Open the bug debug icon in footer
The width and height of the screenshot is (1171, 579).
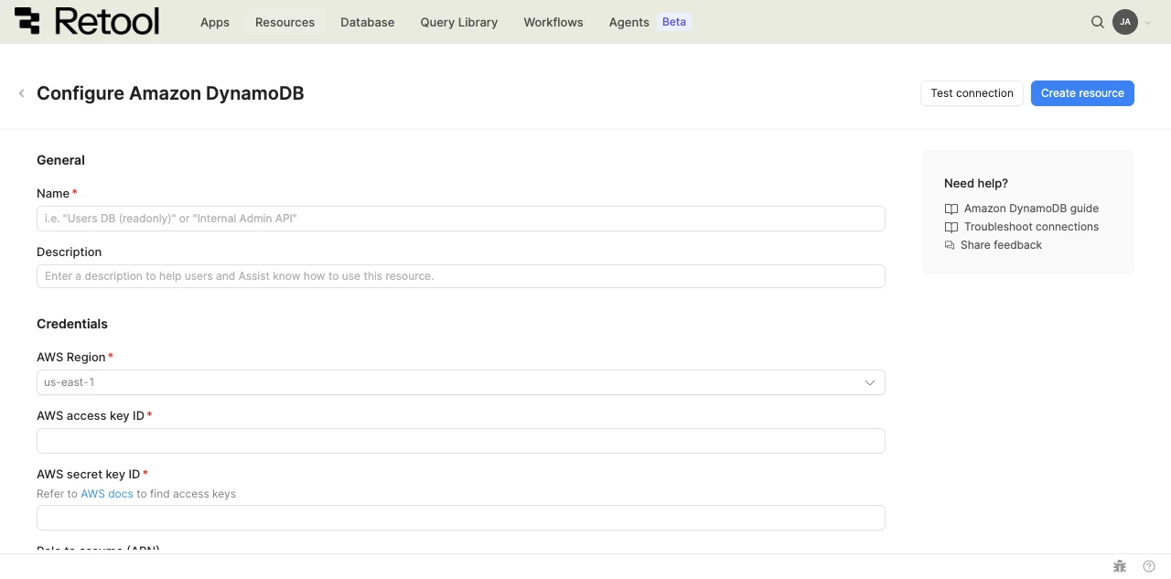tap(1120, 566)
